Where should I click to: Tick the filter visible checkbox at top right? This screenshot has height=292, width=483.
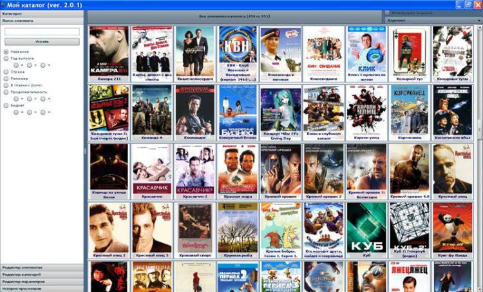[387, 13]
